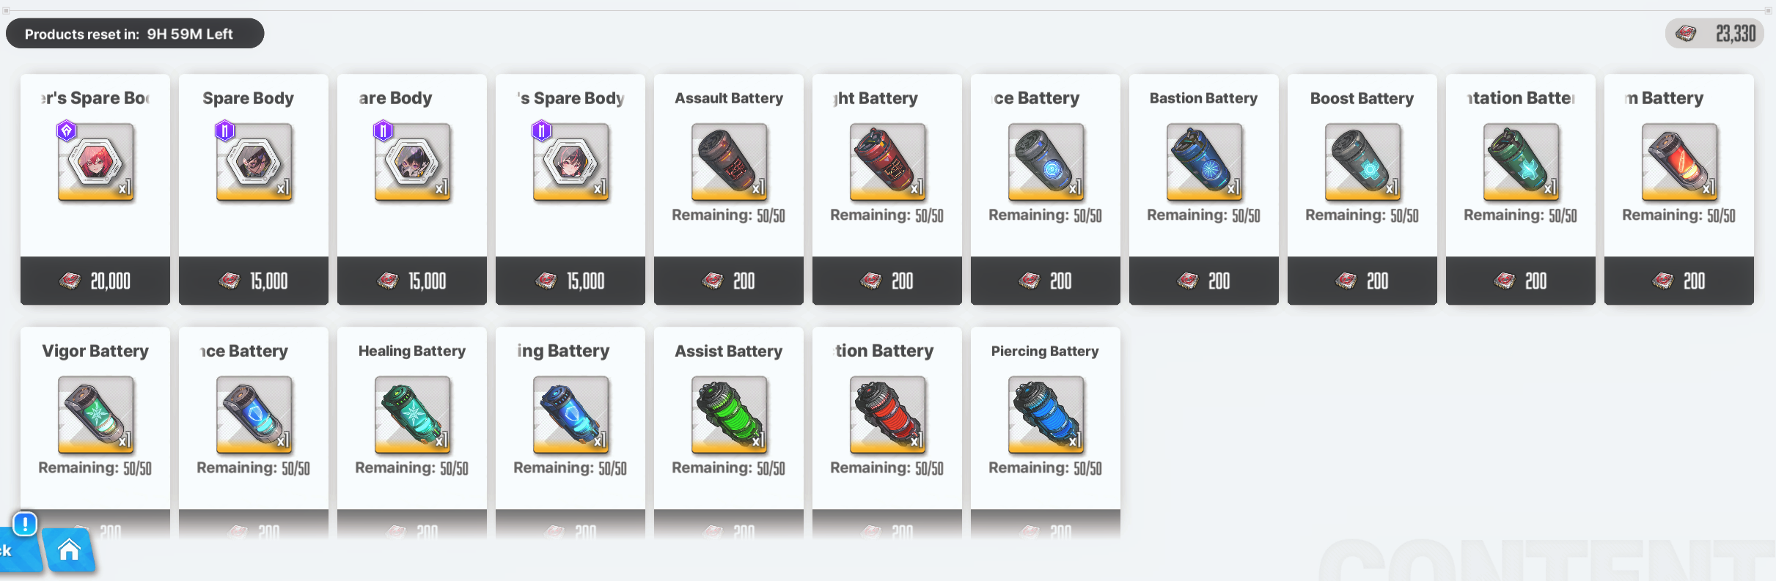The height and width of the screenshot is (581, 1776).
Task: Select the Vigor Battery item icon
Action: (95, 415)
